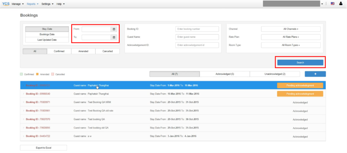347x153 pixels.
Task: Click the From date field
Action: pyautogui.click(x=96, y=29)
